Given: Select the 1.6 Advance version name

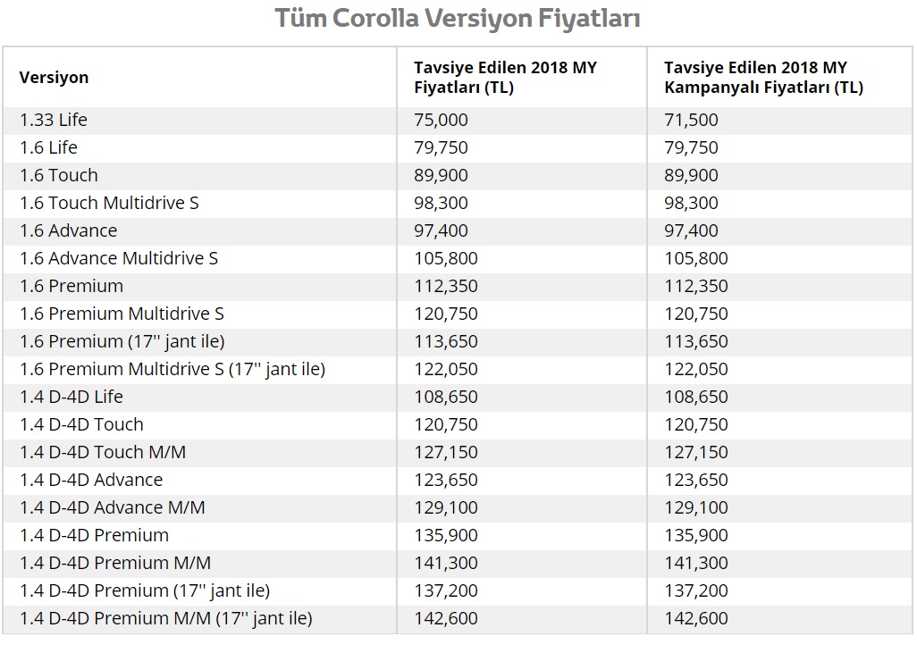Looking at the screenshot, I should pos(69,230).
